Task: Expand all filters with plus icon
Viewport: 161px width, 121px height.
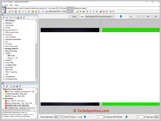Action: (x=11, y=18)
